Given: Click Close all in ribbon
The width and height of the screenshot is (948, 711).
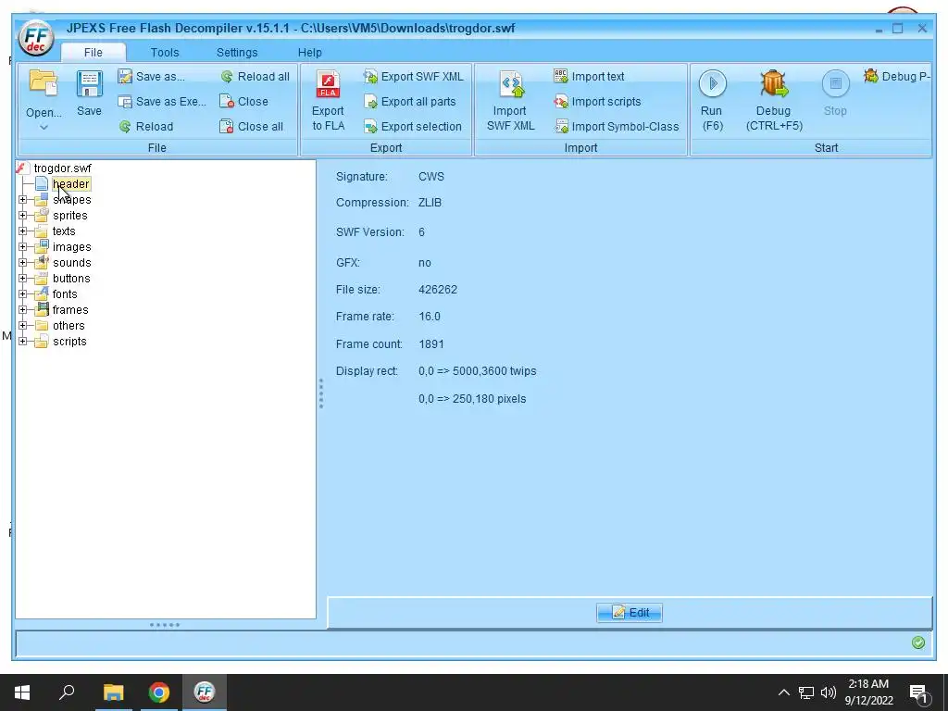Looking at the screenshot, I should (252, 126).
